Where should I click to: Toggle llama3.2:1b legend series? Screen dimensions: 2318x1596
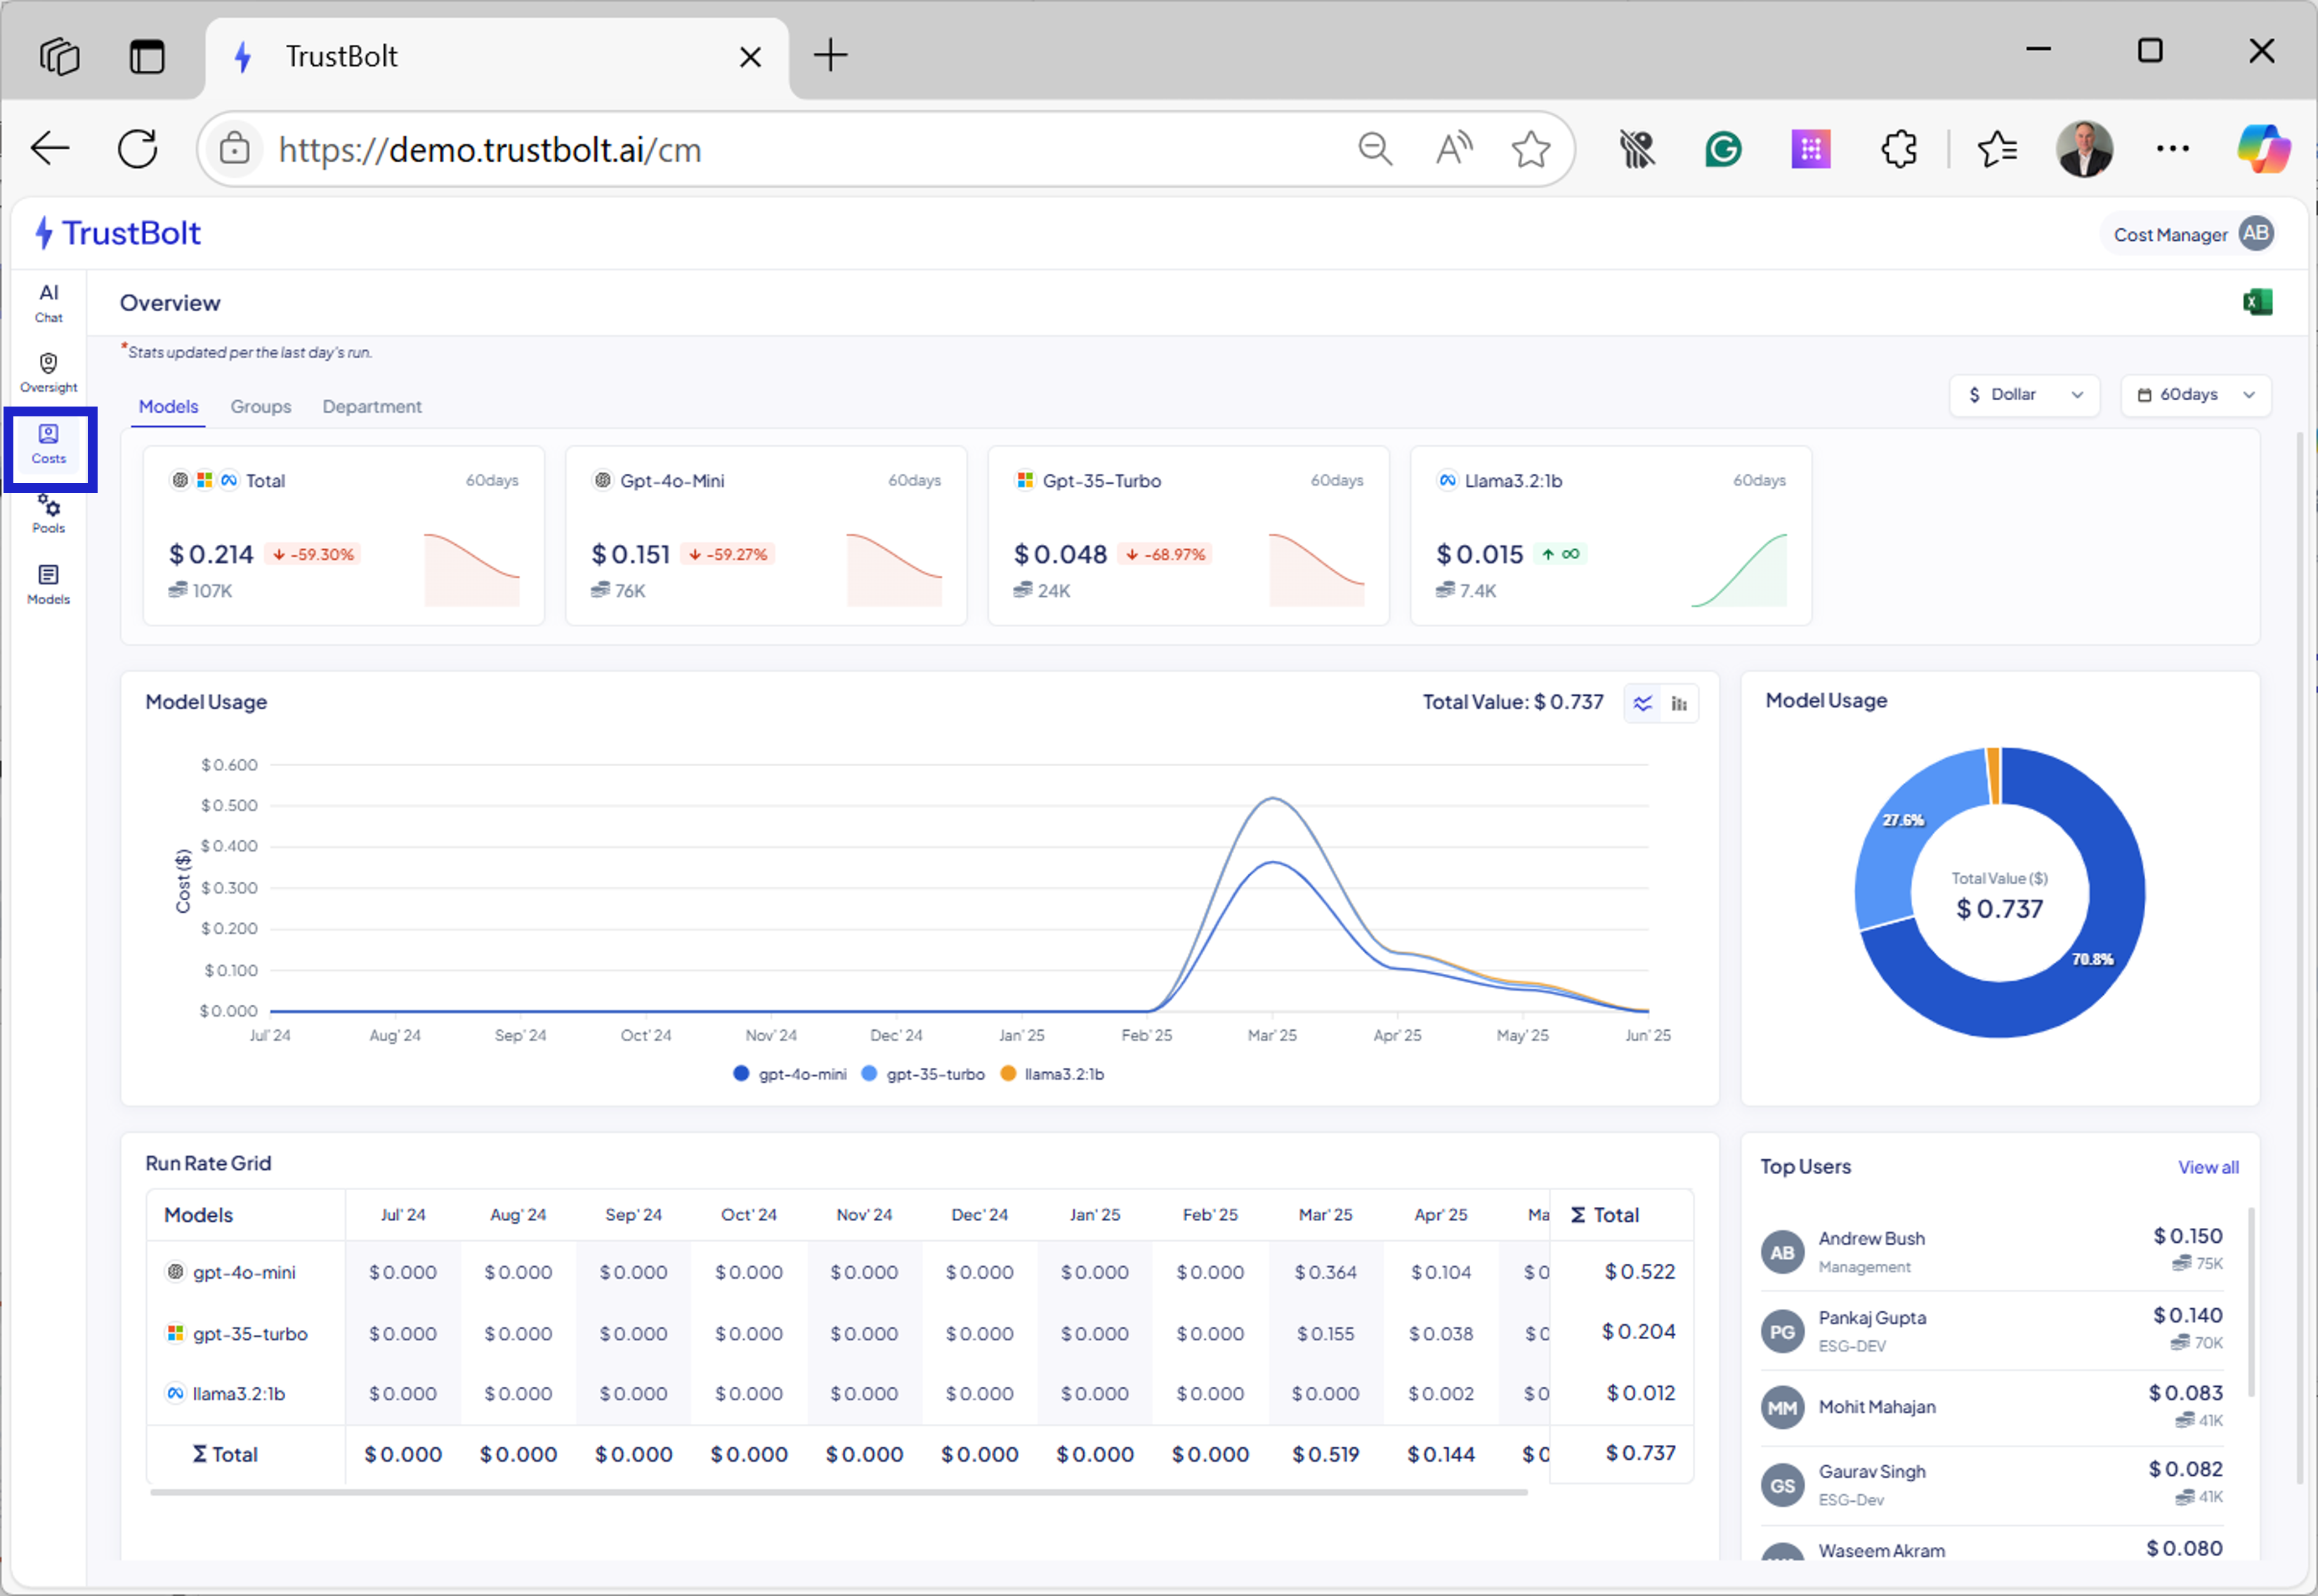point(1052,1074)
